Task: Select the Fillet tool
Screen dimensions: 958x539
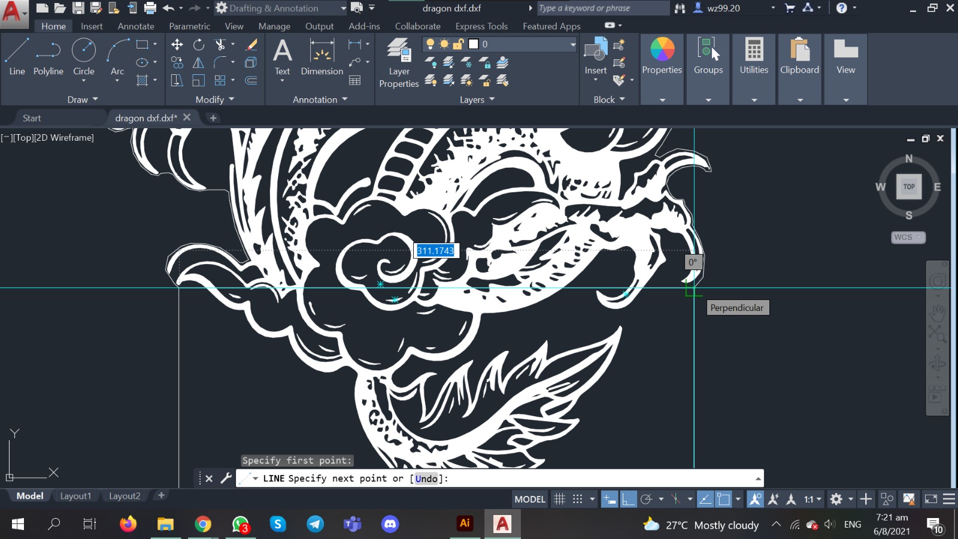Action: 220,62
